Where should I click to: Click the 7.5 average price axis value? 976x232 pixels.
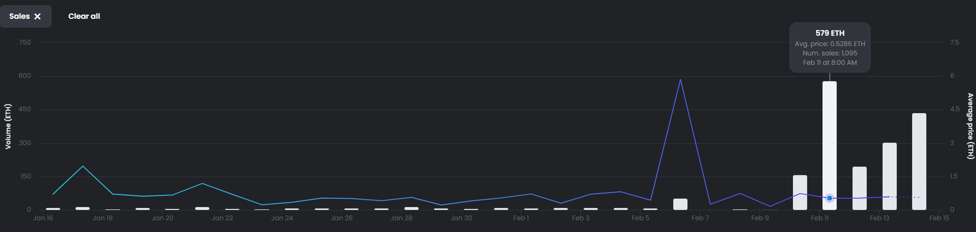click(x=954, y=42)
